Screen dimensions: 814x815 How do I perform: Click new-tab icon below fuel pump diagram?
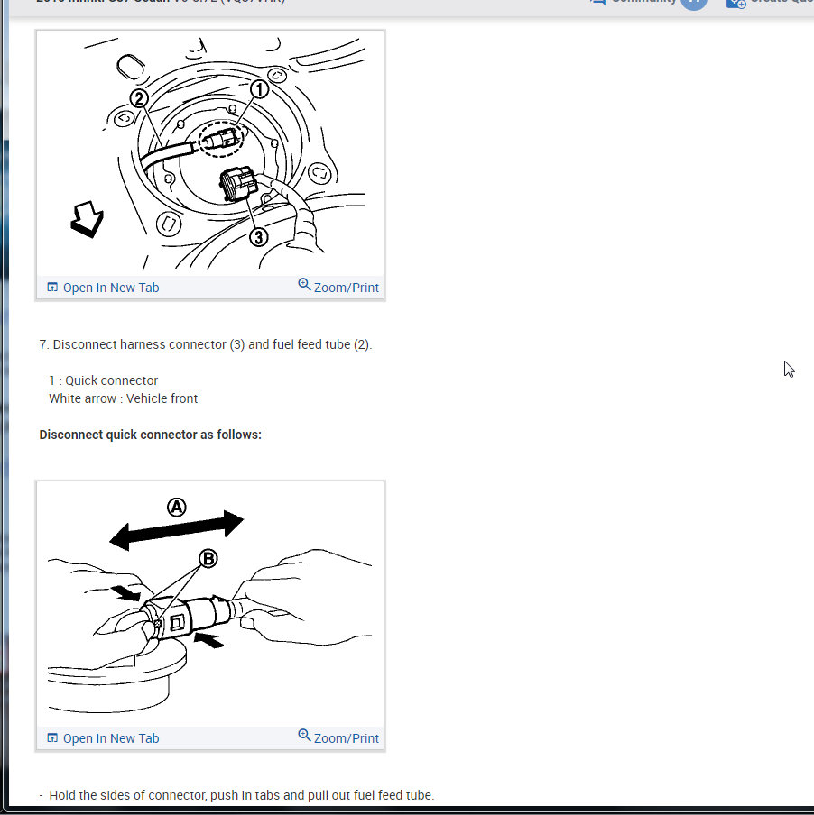[52, 288]
